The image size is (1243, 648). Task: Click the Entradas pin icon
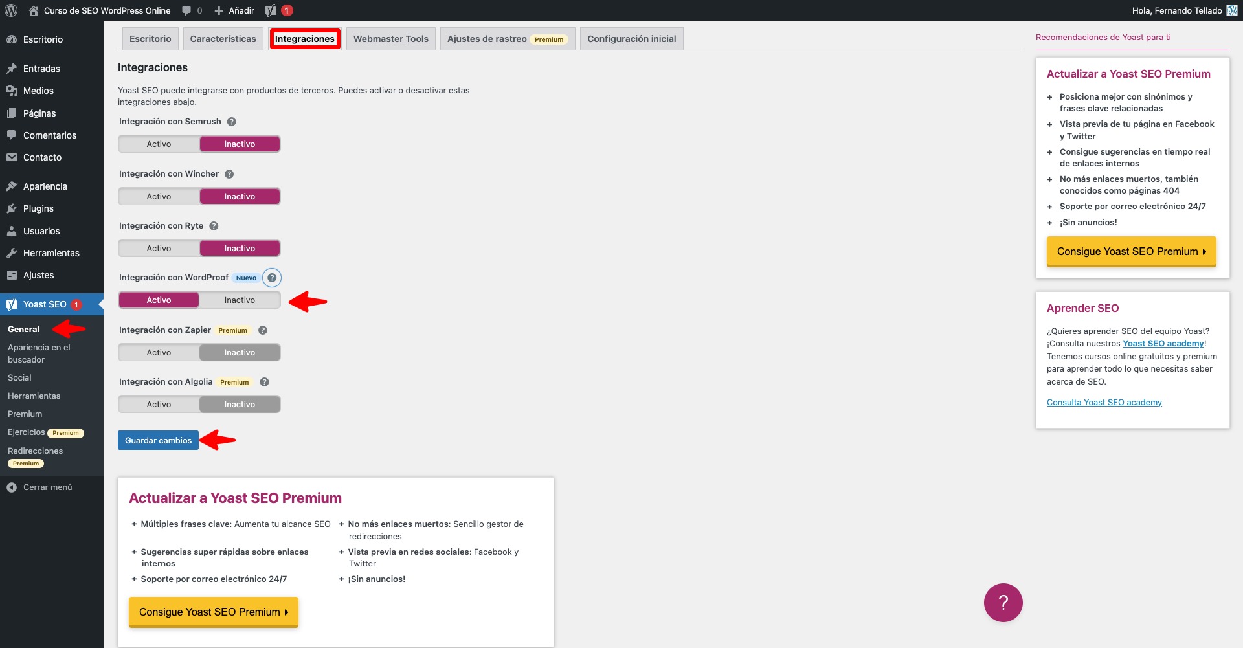coord(12,69)
